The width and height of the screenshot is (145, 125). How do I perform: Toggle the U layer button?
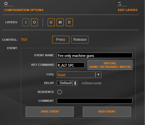pos(51,22)
